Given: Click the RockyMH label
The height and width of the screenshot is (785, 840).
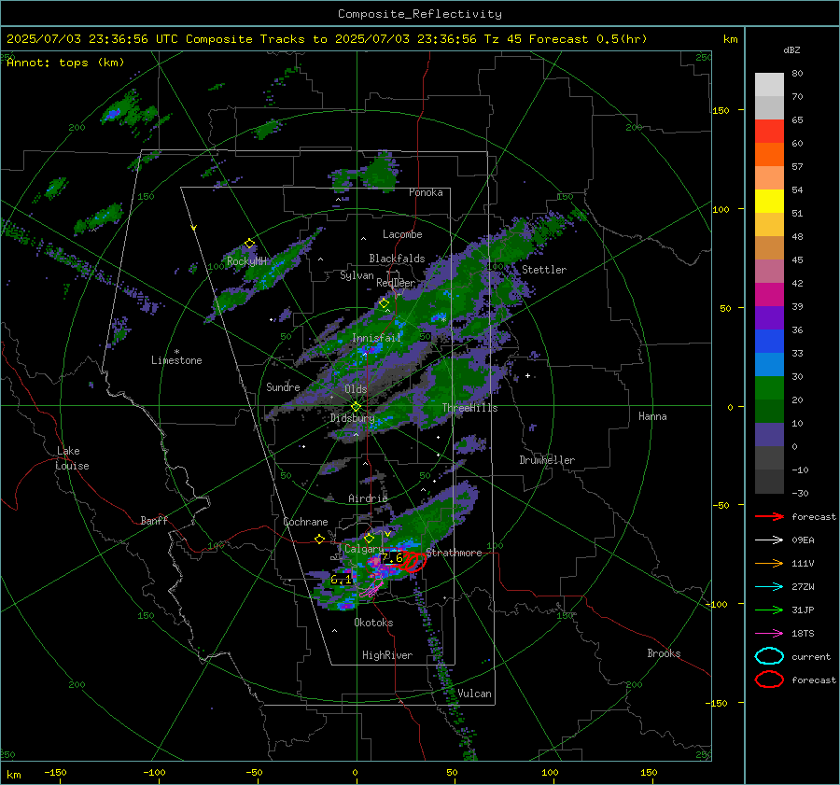Looking at the screenshot, I should tap(246, 261).
